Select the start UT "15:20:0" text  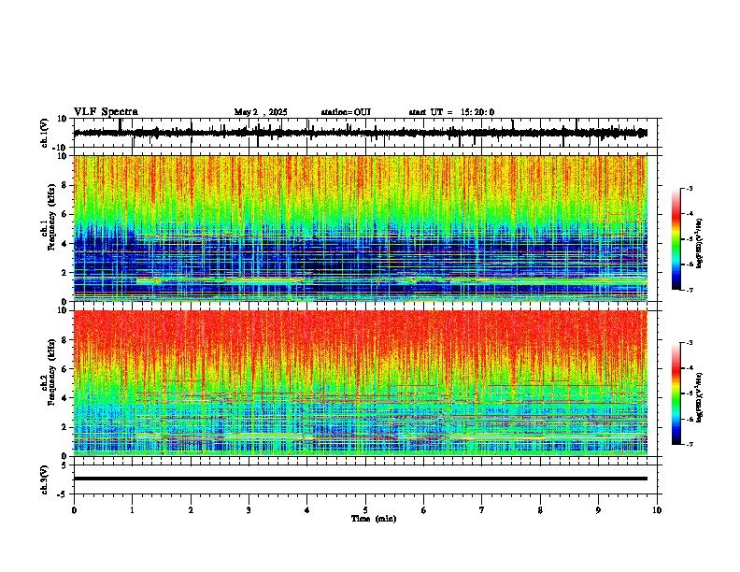pyautogui.click(x=477, y=112)
